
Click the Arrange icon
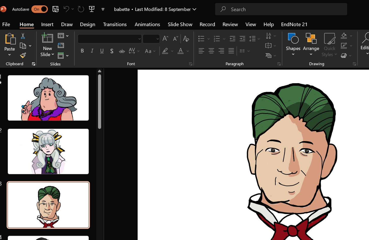click(x=311, y=38)
